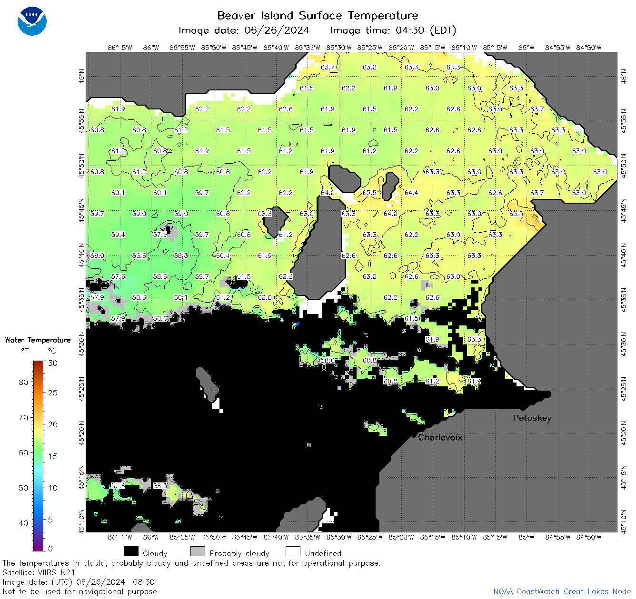Click the 59.4 temperature reading on the map
This screenshot has width=636, height=599.
click(118, 235)
